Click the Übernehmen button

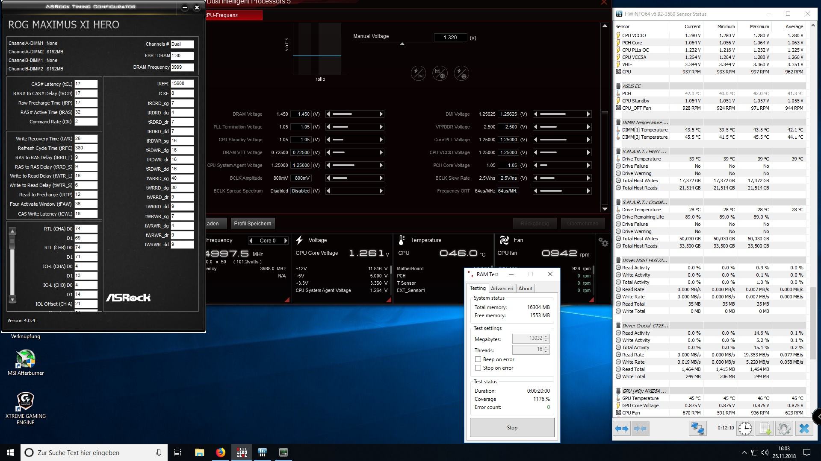[583, 223]
